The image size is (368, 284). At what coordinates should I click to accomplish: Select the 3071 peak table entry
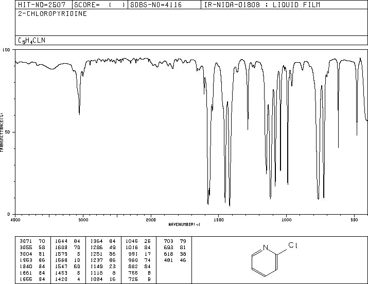point(32,241)
